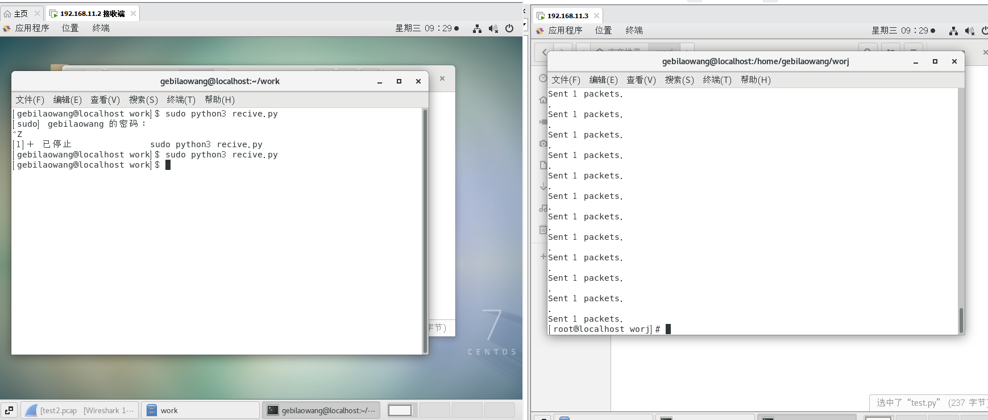This screenshot has width=988, height=420.
Task: Click the '[sudo] gebilaowang 的密码' line
Action: (80, 124)
